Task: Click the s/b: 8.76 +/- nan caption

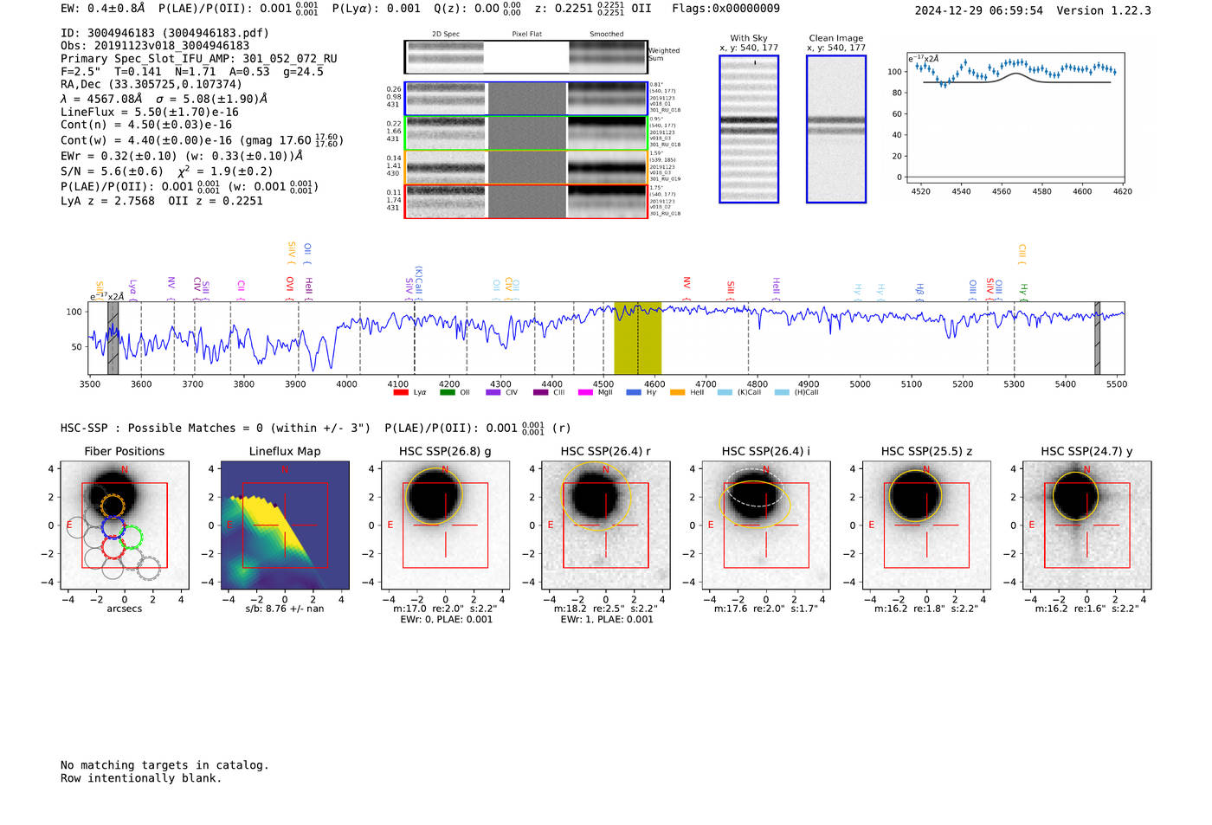Action: (x=285, y=609)
